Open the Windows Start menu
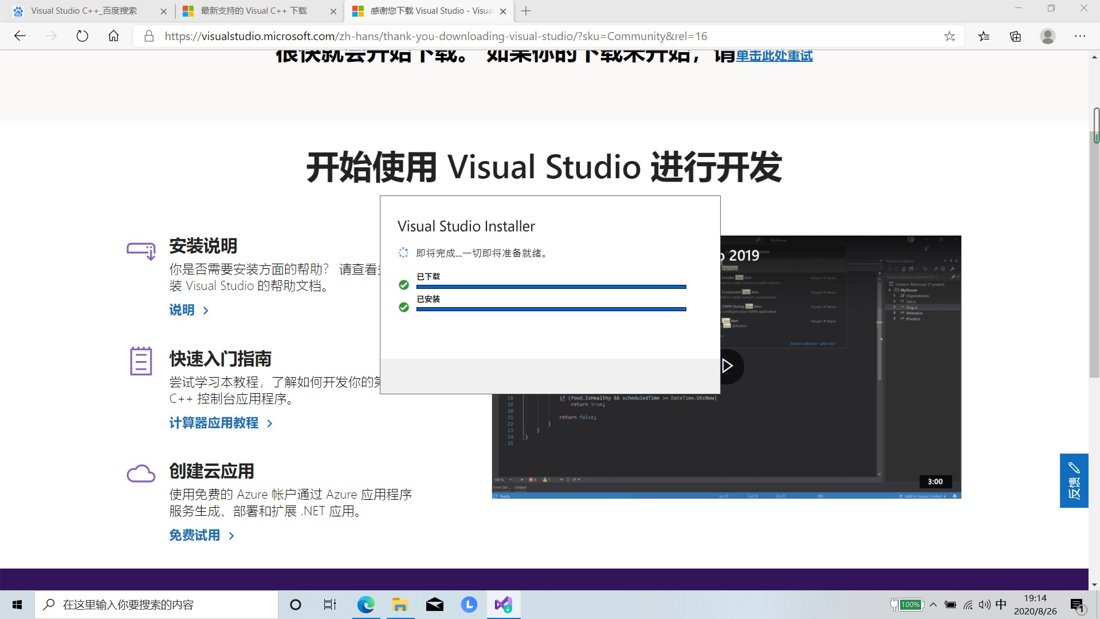This screenshot has width=1100, height=619. [17, 605]
